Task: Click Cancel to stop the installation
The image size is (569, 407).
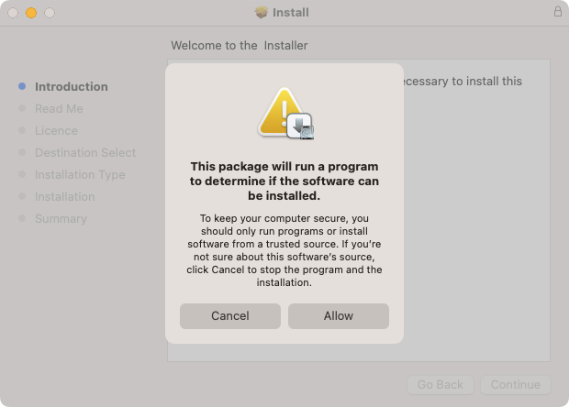Action: [230, 316]
